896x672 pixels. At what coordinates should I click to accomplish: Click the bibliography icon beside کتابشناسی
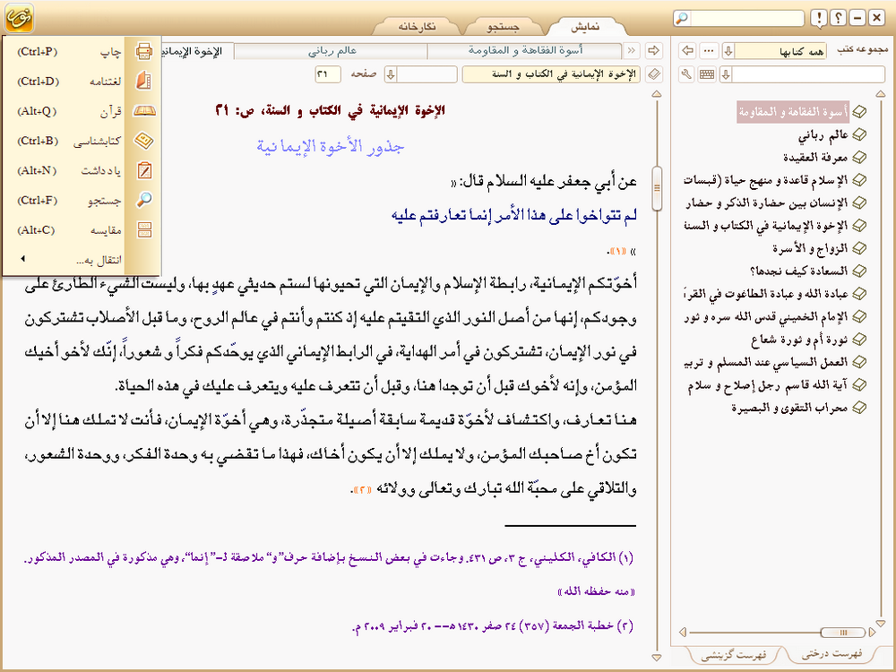144,141
